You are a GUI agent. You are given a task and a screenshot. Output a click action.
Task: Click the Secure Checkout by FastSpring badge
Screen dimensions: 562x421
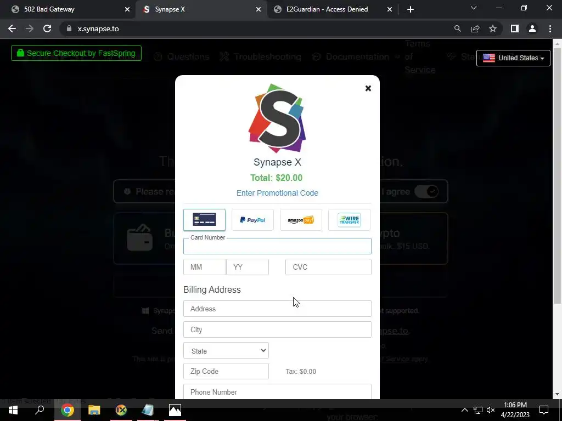click(76, 53)
